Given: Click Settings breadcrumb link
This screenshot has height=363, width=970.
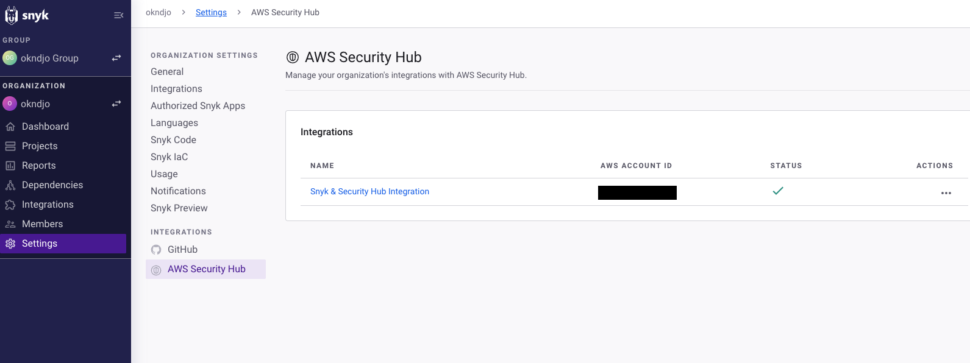Looking at the screenshot, I should point(211,13).
